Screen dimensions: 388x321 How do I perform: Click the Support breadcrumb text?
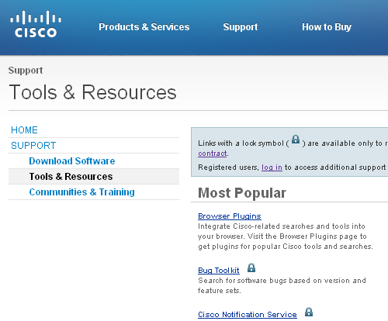click(26, 71)
